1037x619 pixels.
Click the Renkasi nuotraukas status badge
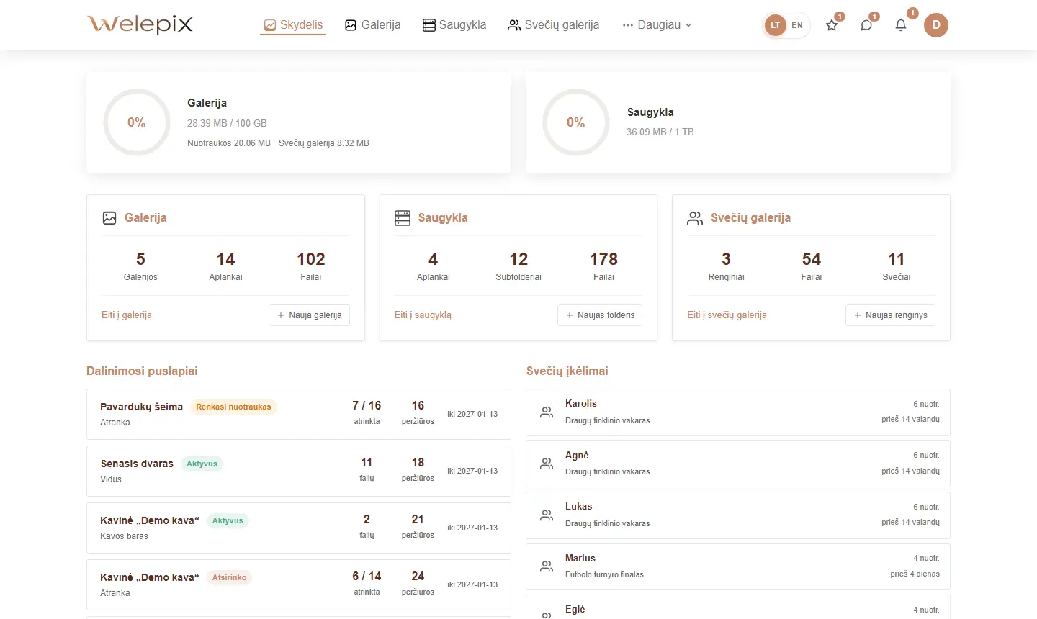click(233, 407)
